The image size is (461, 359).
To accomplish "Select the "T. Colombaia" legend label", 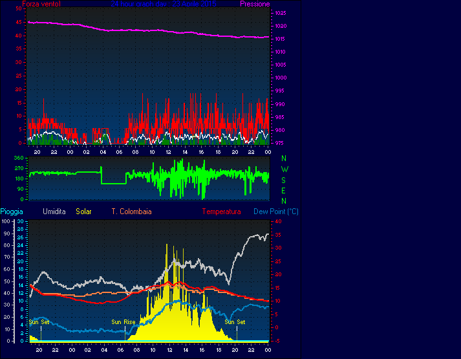I will point(131,212).
